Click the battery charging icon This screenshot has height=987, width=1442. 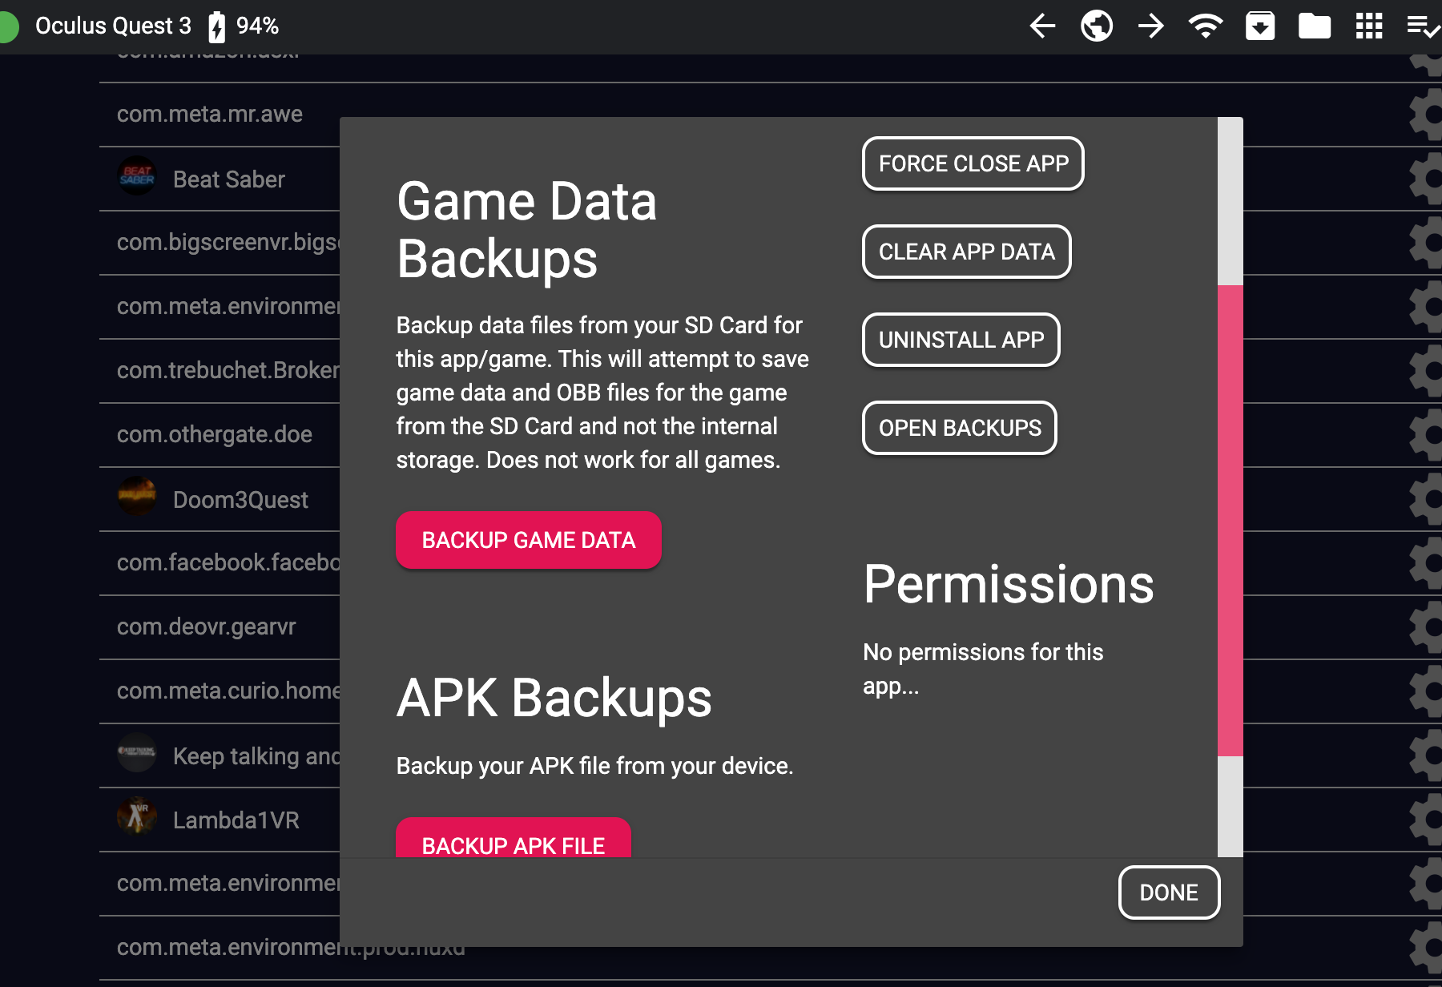[x=217, y=26]
